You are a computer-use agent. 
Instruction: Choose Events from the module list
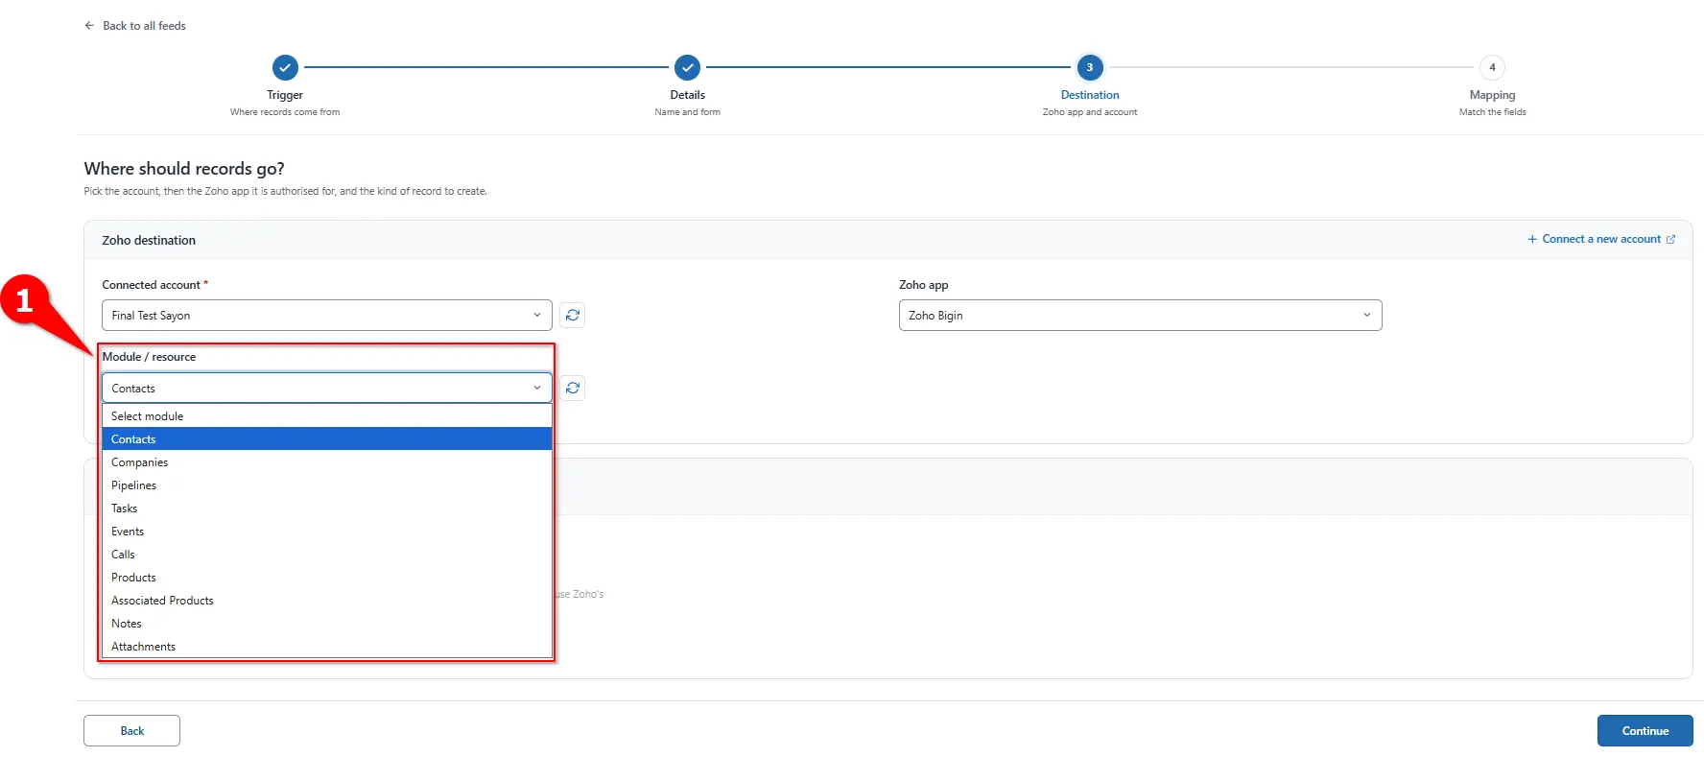coord(327,532)
